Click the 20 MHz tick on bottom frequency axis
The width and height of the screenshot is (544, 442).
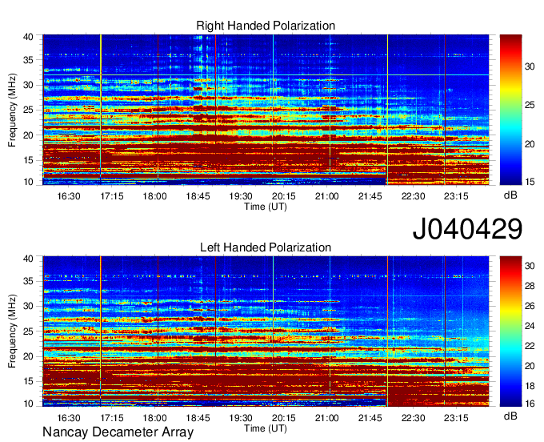click(x=28, y=356)
